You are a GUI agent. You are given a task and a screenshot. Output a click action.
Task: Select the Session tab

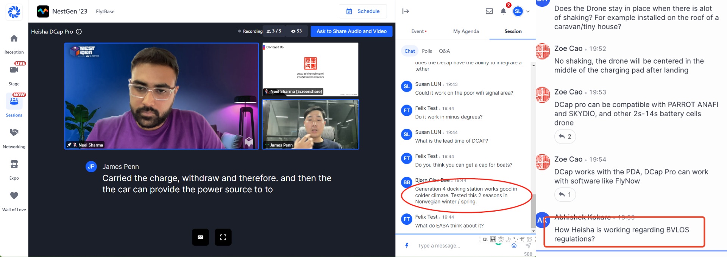coord(513,31)
